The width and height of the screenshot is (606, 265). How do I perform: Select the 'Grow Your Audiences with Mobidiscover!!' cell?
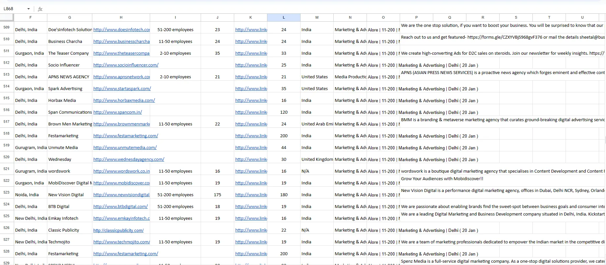(x=442, y=179)
